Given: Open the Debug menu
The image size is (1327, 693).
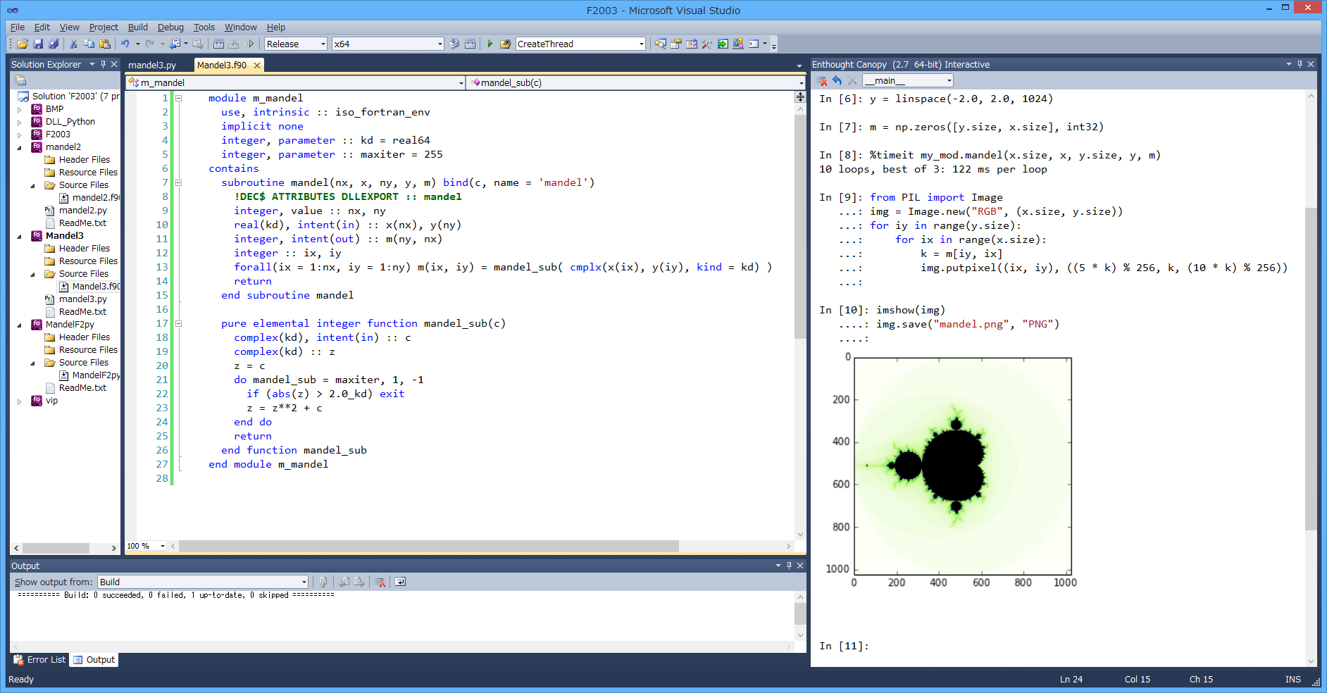Looking at the screenshot, I should (170, 27).
